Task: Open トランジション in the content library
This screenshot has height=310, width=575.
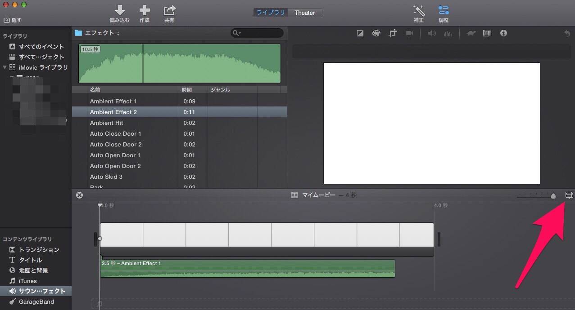Action: tap(39, 250)
